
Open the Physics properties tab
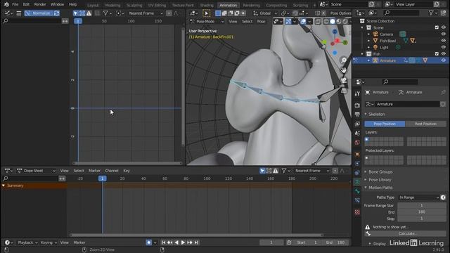point(357,164)
